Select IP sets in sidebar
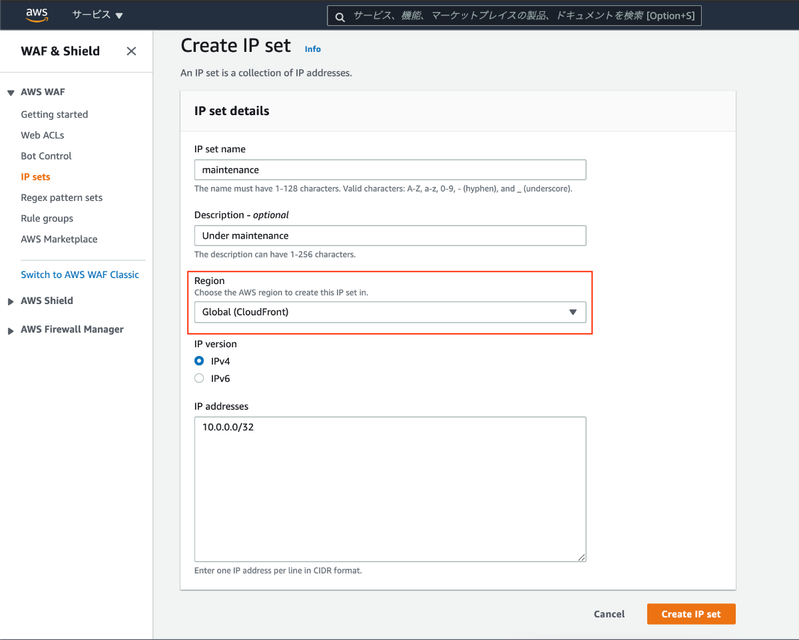799x640 pixels. pos(35,177)
